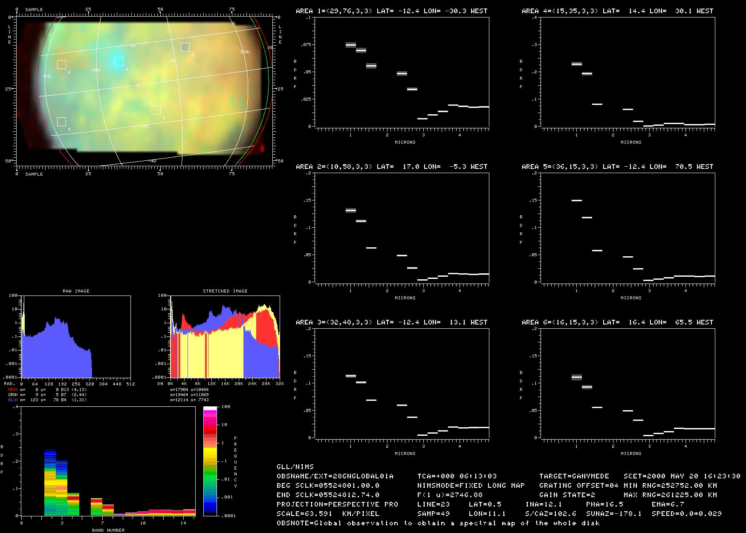Image resolution: width=746 pixels, height=533 pixels.
Task: Select the Area 6 square marker on the map
Action: [x=61, y=64]
